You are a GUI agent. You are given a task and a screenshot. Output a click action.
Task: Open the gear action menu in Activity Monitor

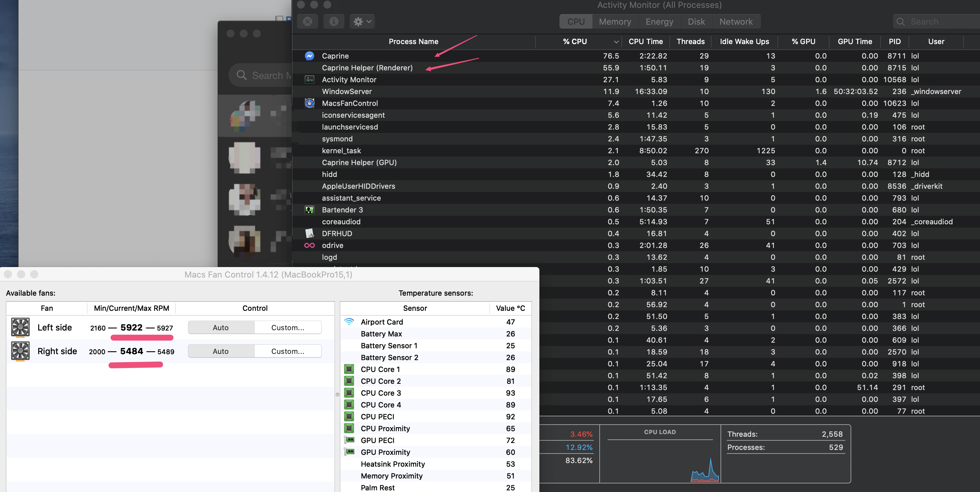(362, 21)
